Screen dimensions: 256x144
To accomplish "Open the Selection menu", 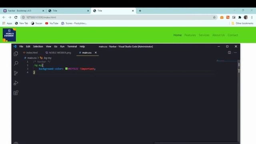I will (x=38, y=46).
